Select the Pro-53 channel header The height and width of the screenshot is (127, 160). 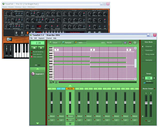click(x=70, y=89)
